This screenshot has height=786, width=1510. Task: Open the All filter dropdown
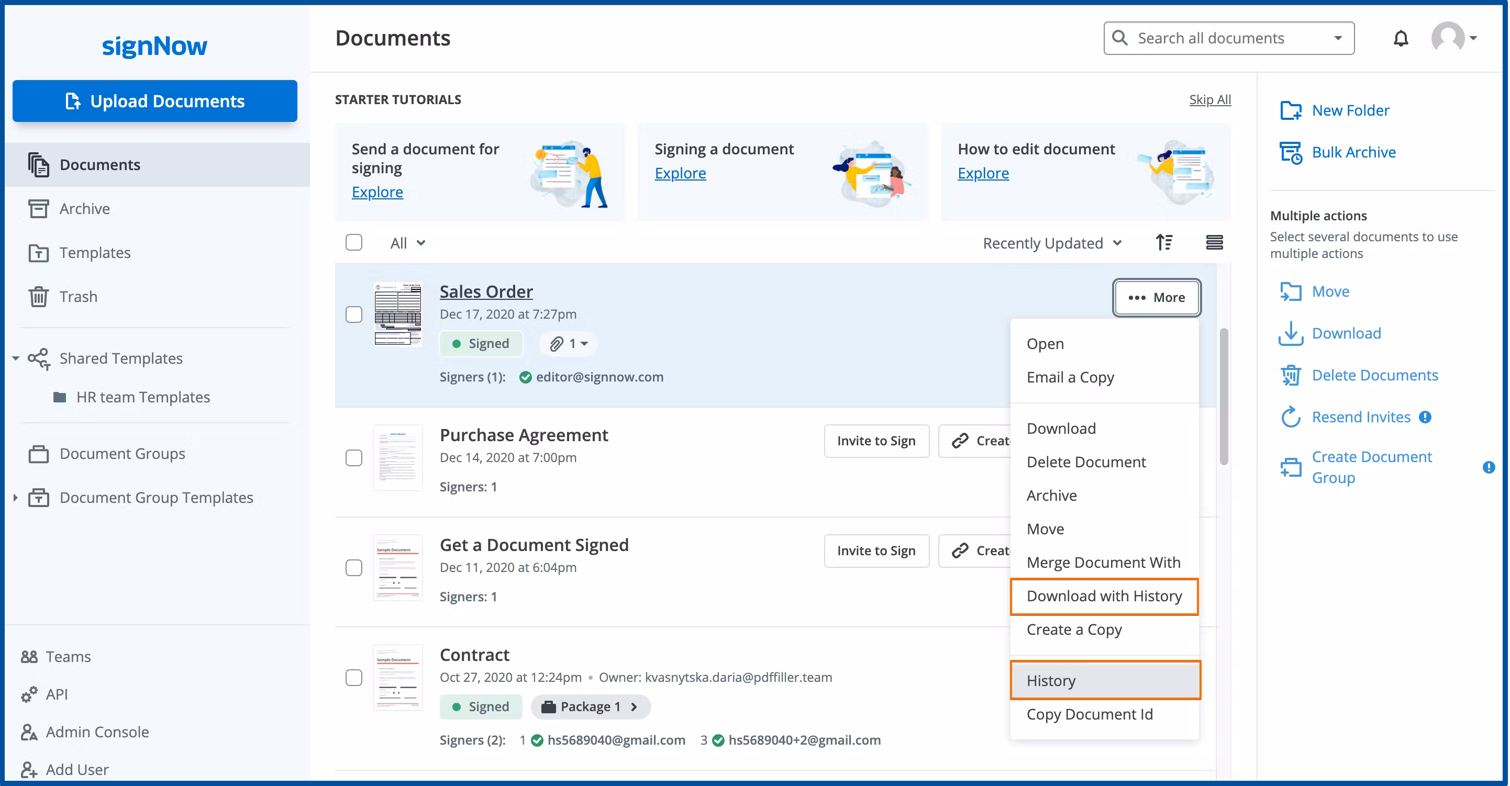pos(407,243)
